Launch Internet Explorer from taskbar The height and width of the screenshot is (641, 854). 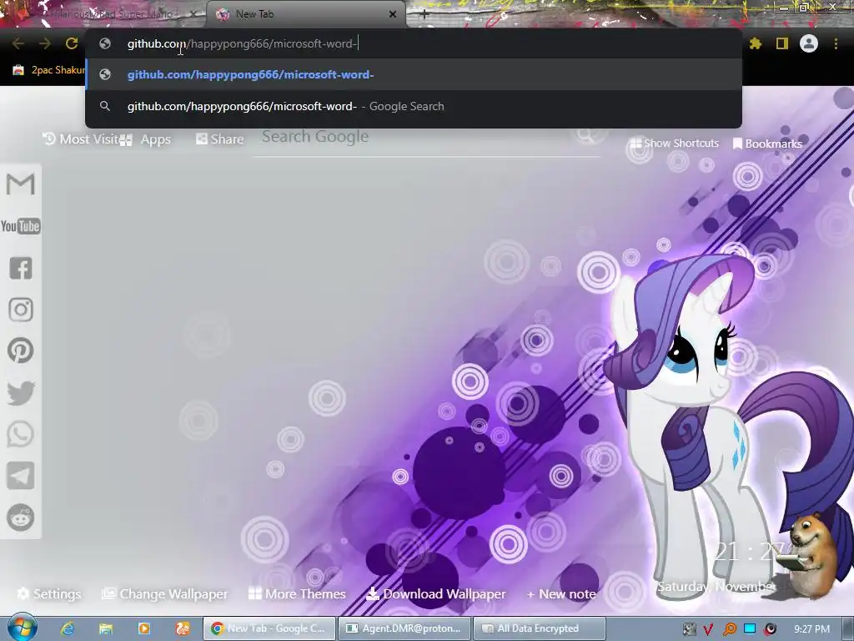tap(68, 628)
